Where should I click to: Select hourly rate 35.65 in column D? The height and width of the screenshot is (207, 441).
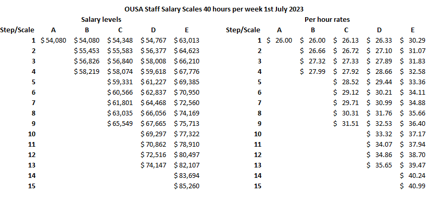pos(379,165)
